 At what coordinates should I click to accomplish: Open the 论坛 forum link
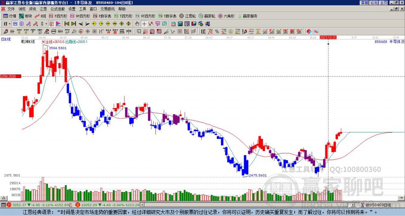[374, 3]
